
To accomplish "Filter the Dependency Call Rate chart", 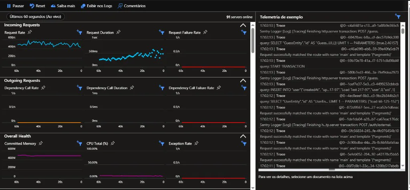I will [80, 87].
